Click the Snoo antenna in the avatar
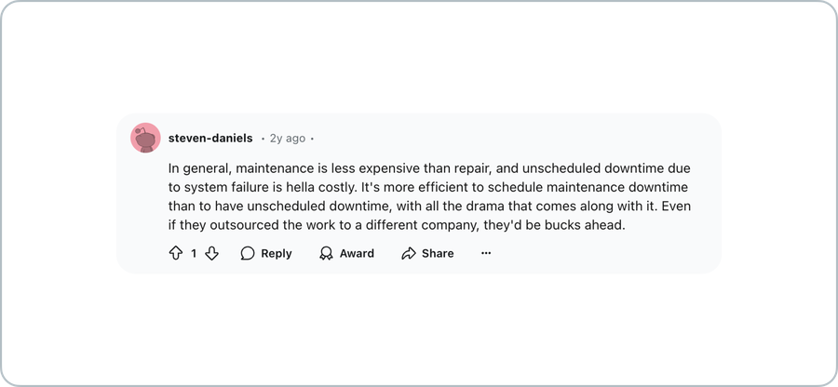838x387 pixels. 139,131
